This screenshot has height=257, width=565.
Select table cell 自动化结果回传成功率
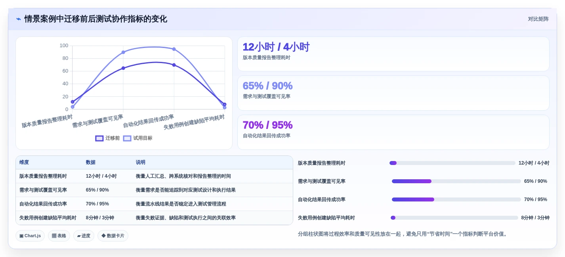tap(43, 204)
